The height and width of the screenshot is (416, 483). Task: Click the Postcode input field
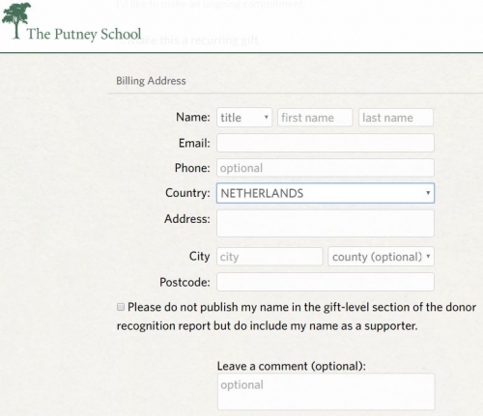(326, 282)
